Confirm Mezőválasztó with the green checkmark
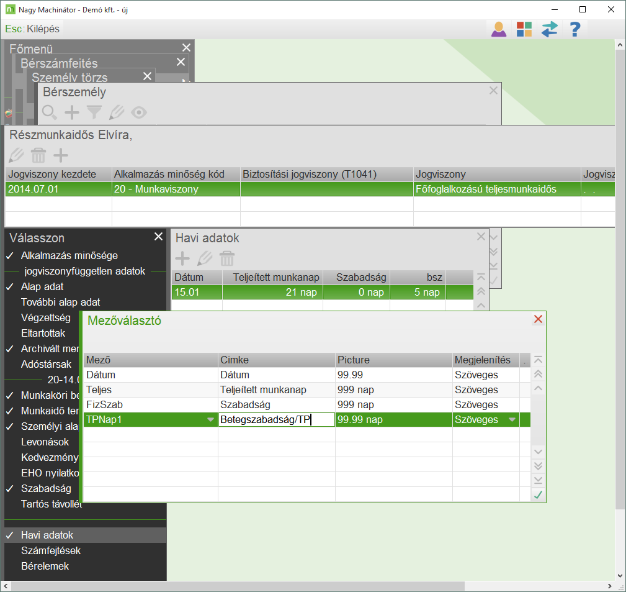The width and height of the screenshot is (626, 592). click(x=538, y=494)
